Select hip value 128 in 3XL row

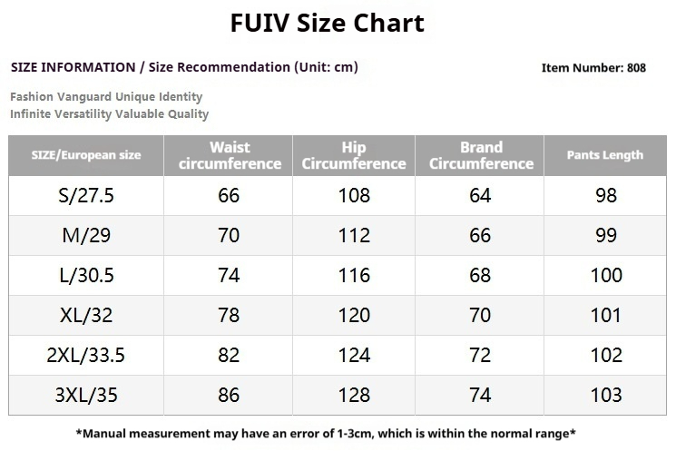tap(353, 395)
